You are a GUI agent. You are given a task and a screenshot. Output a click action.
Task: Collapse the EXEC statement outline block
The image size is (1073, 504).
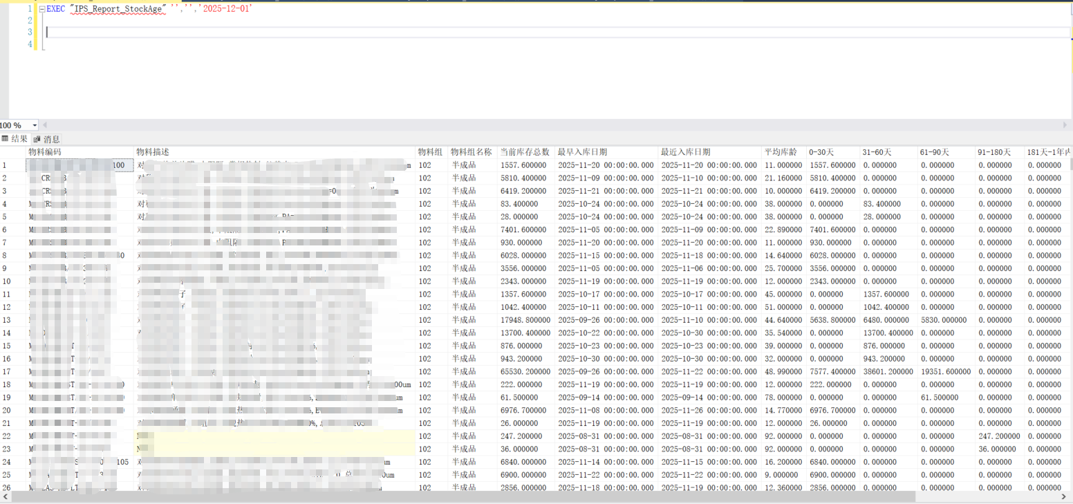(42, 10)
